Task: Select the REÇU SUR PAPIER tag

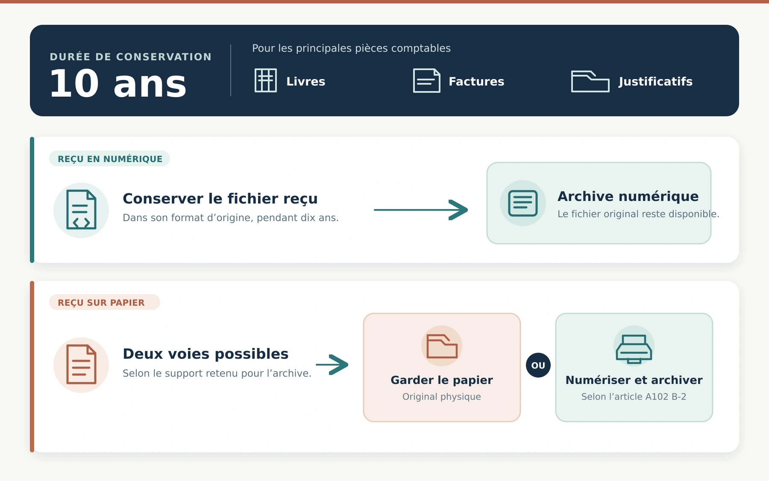Action: [x=105, y=302]
